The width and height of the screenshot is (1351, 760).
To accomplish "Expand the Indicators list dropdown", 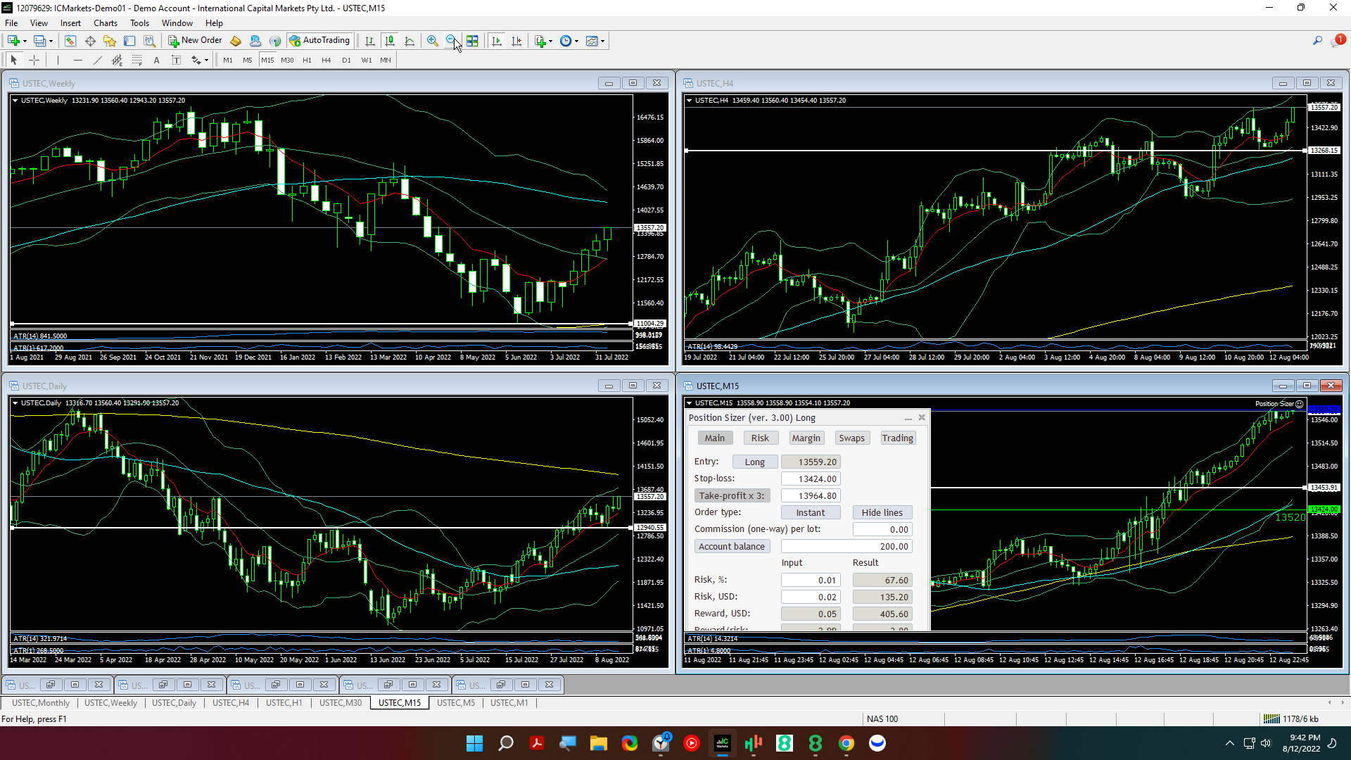I will pyautogui.click(x=550, y=42).
